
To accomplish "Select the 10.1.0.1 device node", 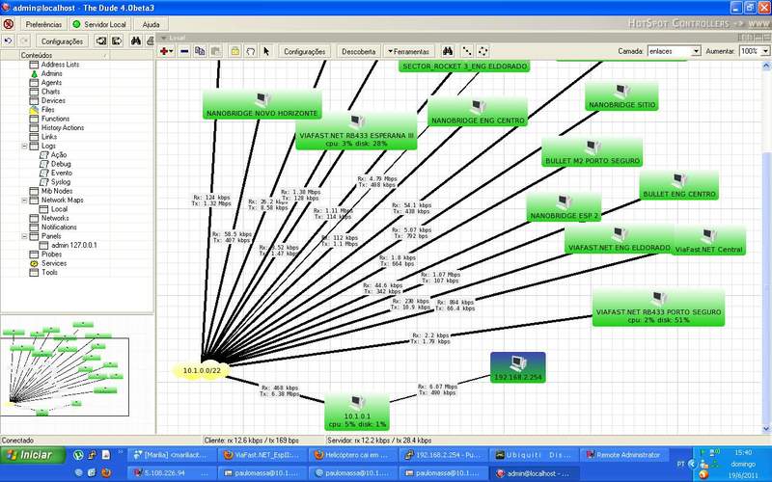I will [357, 412].
